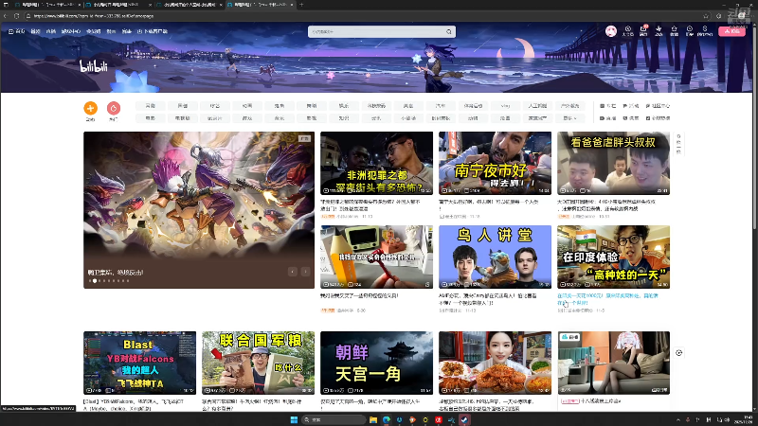
Task: Open Steam from the taskbar
Action: (464, 419)
